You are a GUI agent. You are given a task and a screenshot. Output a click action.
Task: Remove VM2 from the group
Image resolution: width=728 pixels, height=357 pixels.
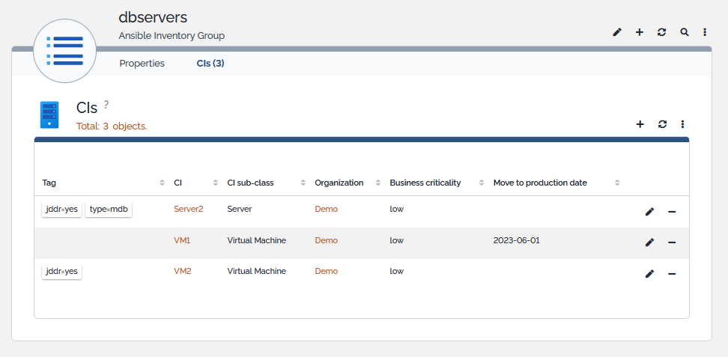(x=672, y=274)
